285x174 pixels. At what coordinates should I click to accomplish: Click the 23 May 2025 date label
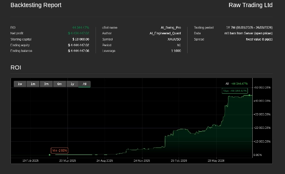coord(67,161)
